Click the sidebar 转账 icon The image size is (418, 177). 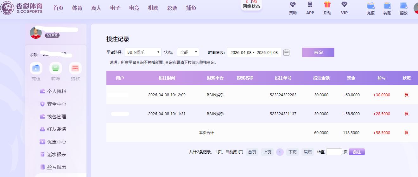point(56,68)
